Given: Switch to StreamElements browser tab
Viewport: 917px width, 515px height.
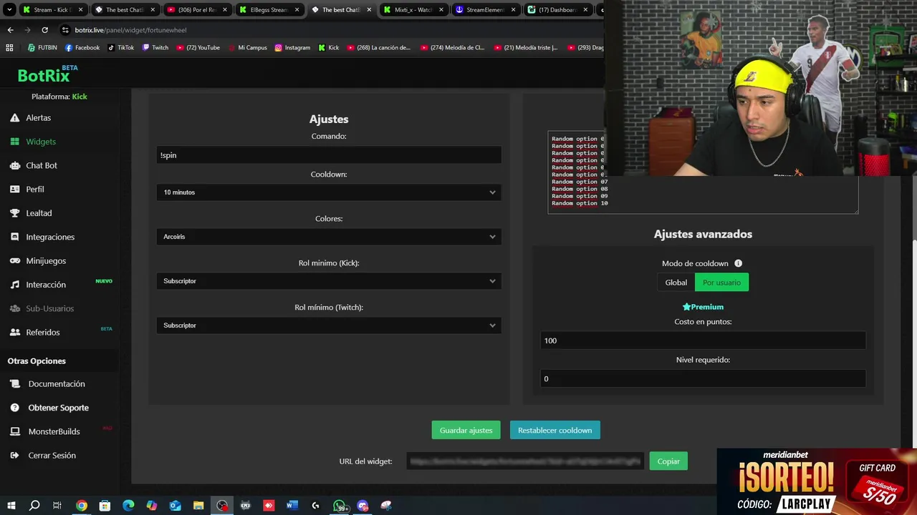Looking at the screenshot, I should click(486, 10).
